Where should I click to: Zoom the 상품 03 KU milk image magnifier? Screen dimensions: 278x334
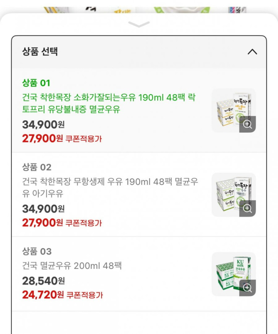click(x=247, y=288)
